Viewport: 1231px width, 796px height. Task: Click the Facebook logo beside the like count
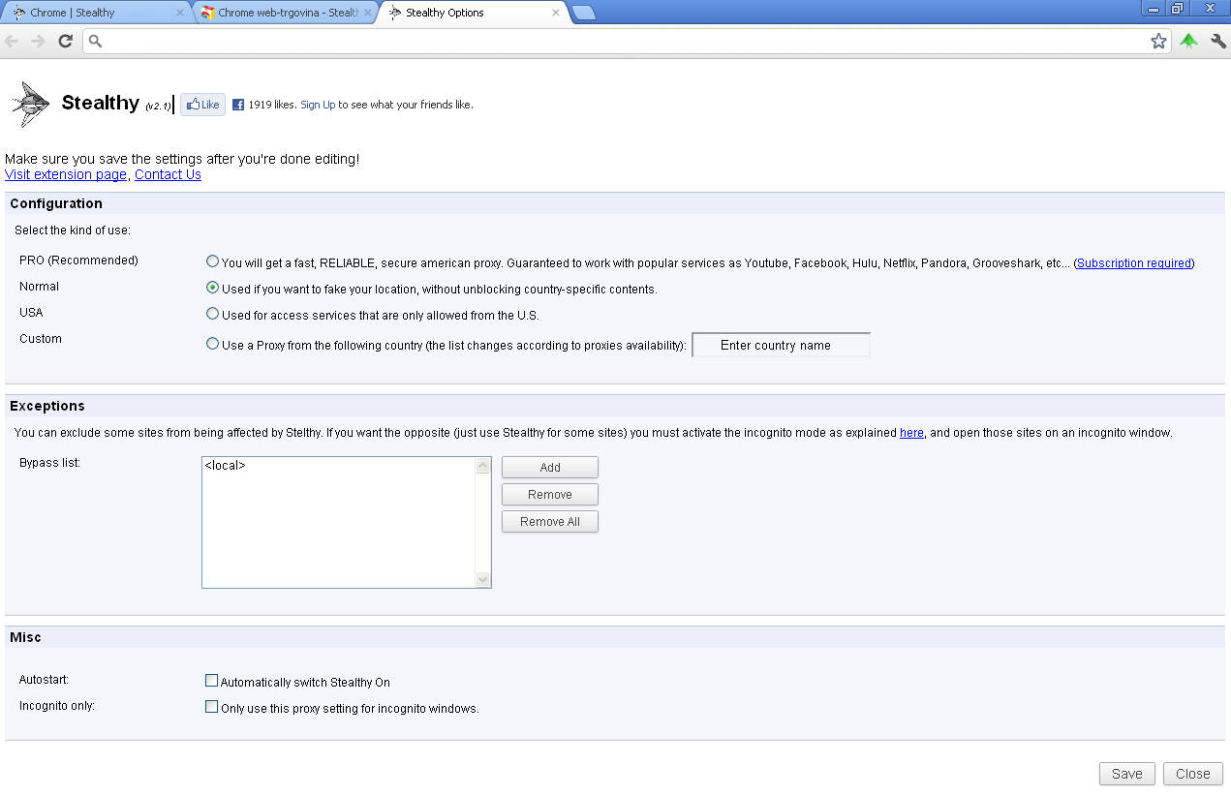(238, 105)
